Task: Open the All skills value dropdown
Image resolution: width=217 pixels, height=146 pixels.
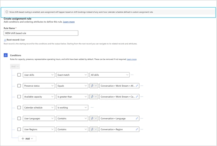Action: [109, 75]
